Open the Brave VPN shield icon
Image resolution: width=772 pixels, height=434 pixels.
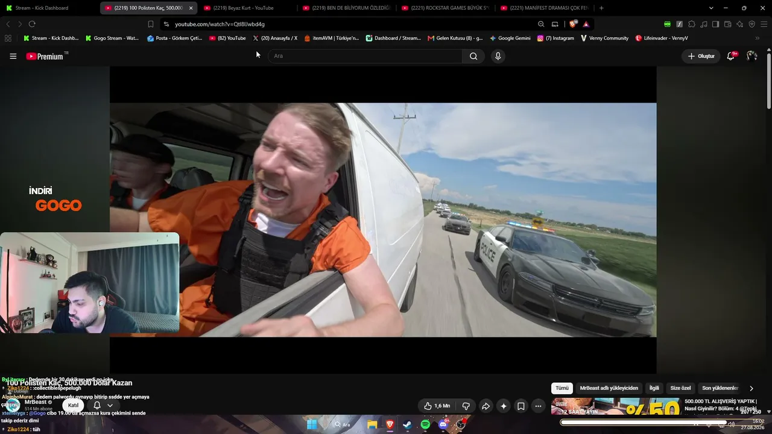click(752, 24)
